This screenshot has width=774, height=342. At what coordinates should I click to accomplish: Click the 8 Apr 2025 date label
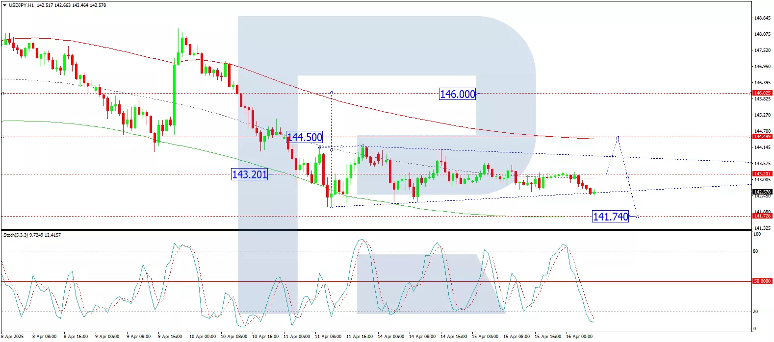13,337
